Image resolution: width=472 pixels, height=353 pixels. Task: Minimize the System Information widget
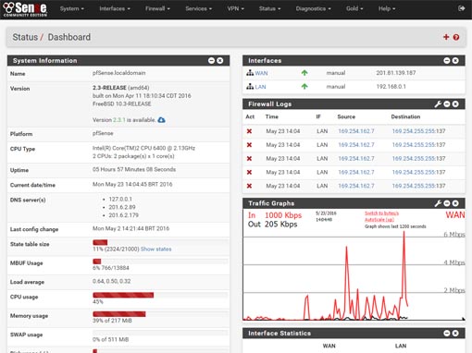pos(211,61)
